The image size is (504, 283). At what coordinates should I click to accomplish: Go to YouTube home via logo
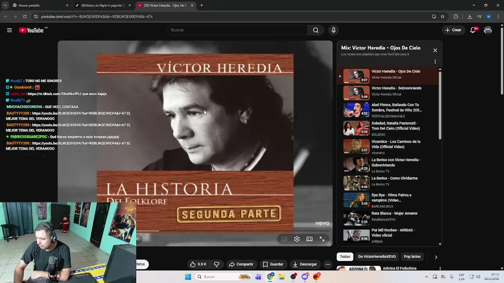point(31,30)
